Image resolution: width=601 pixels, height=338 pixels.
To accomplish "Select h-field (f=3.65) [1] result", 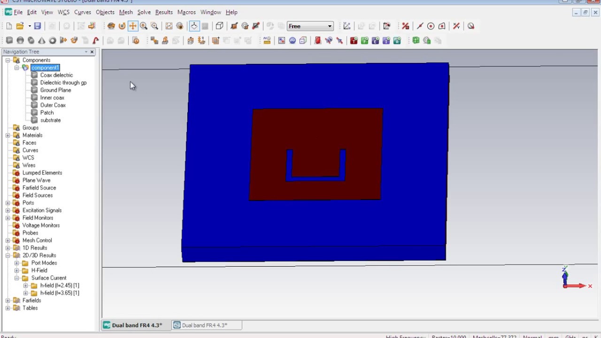I will point(60,293).
